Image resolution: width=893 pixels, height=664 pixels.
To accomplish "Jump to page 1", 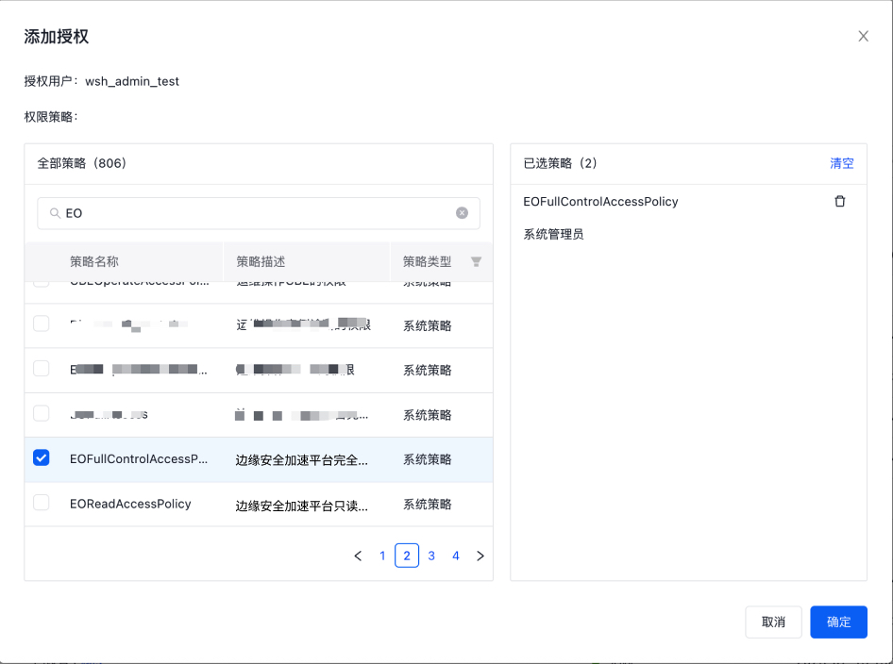I will tap(382, 556).
